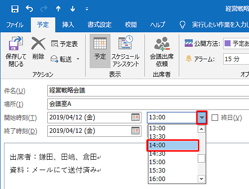Edit the 件名 subject field
Screen dimensions: 249x189
tap(148, 91)
